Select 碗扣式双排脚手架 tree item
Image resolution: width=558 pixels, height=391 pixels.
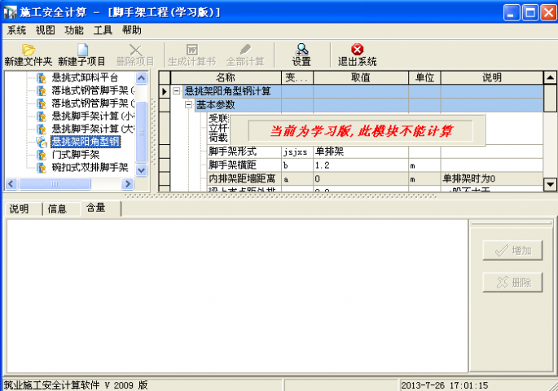90,167
